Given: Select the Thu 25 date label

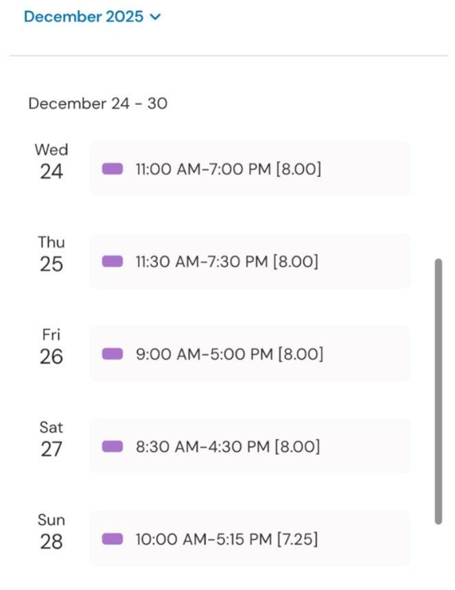Looking at the screenshot, I should tap(51, 254).
